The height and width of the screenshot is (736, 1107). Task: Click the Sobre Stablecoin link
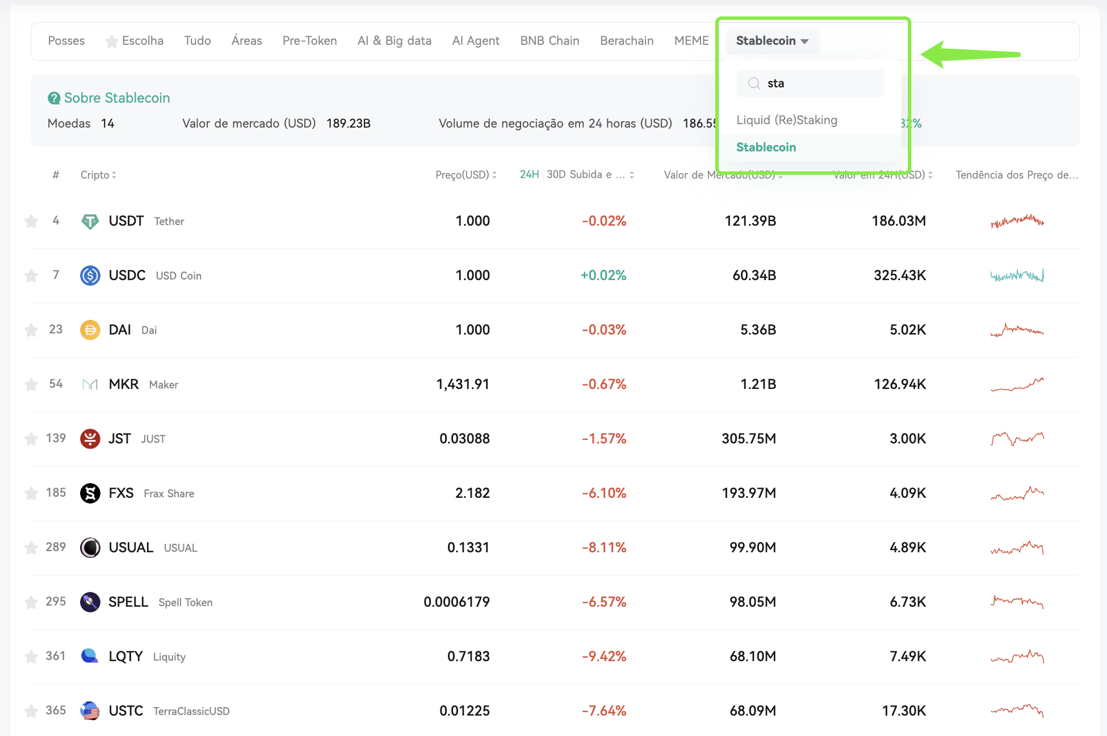point(117,98)
